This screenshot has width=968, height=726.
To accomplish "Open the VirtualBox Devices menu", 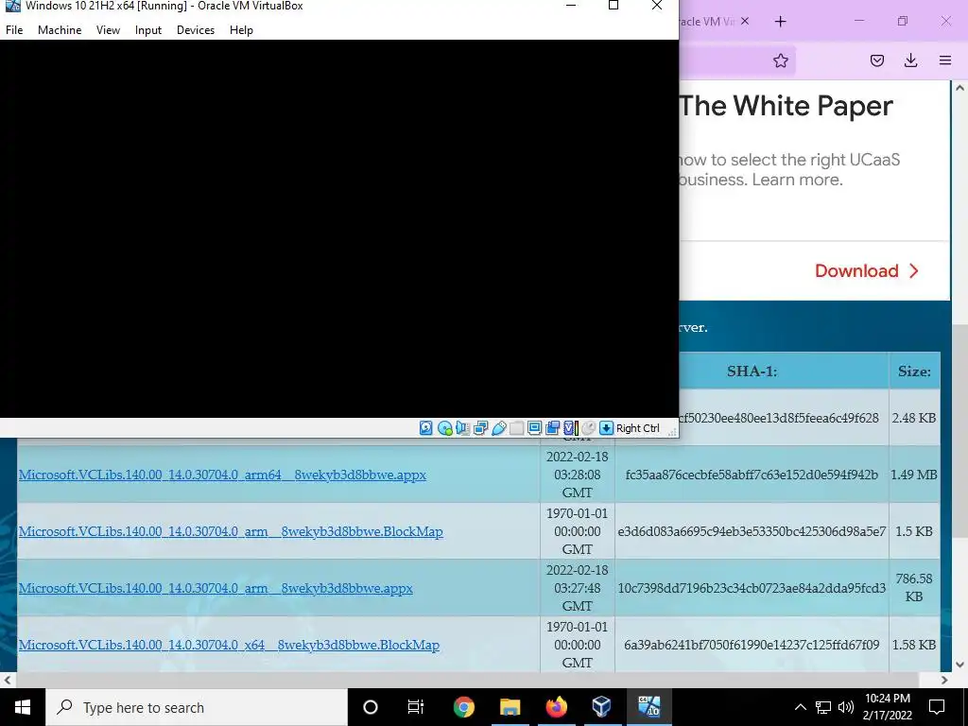I will click(x=196, y=29).
